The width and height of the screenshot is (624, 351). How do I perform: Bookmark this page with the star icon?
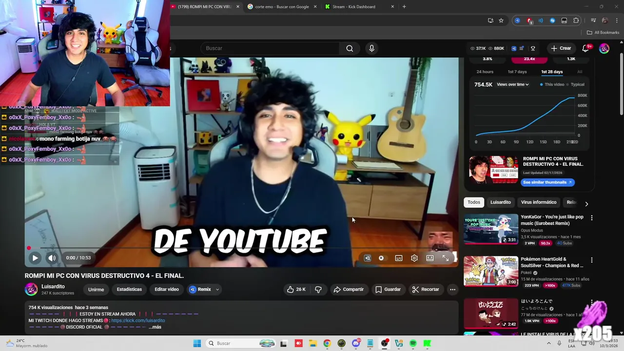click(x=501, y=20)
